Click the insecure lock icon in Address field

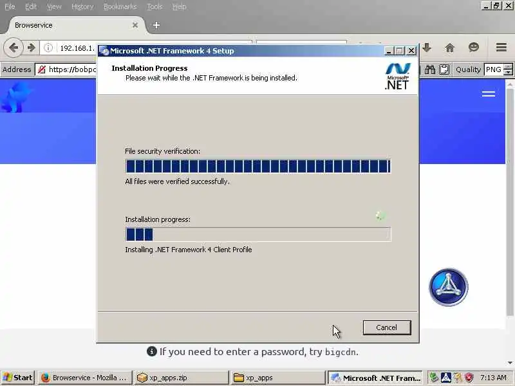42,69
